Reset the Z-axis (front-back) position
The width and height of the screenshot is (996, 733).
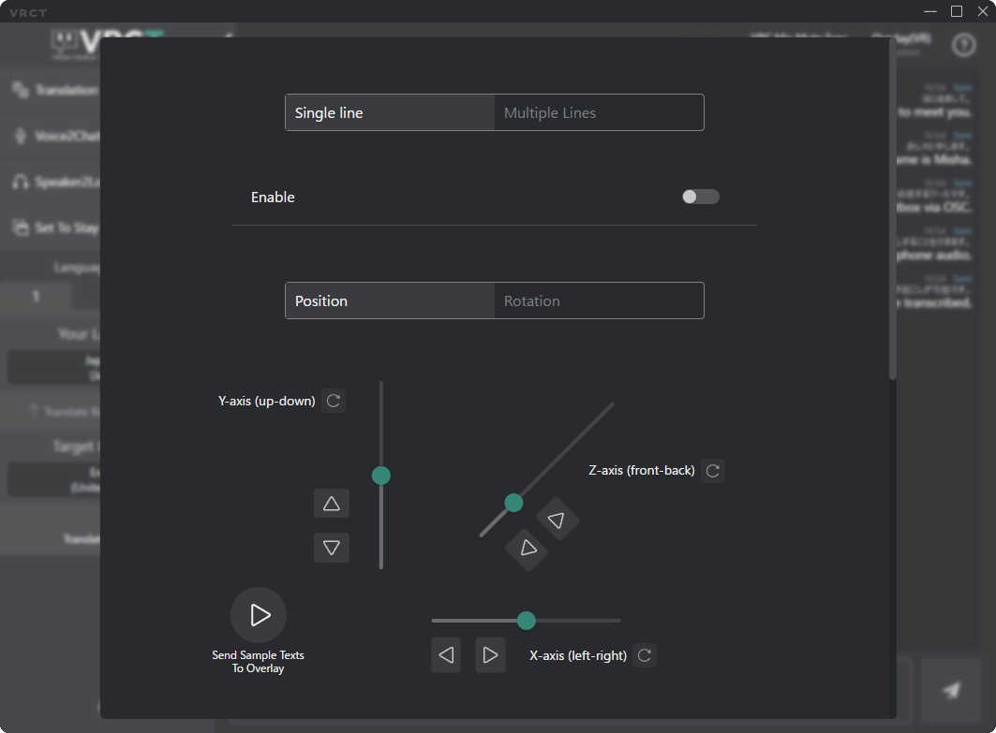(x=713, y=470)
